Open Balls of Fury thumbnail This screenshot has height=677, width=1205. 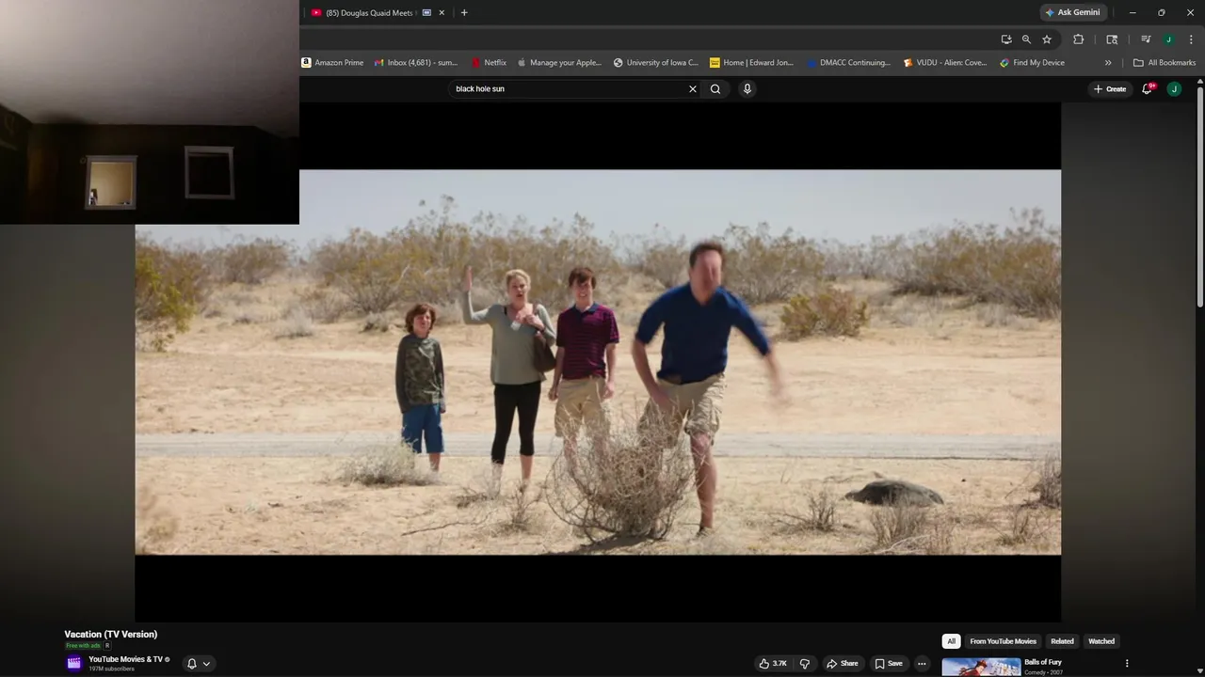[981, 667]
